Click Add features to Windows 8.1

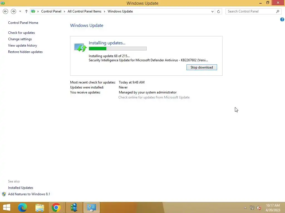pyautogui.click(x=29, y=194)
